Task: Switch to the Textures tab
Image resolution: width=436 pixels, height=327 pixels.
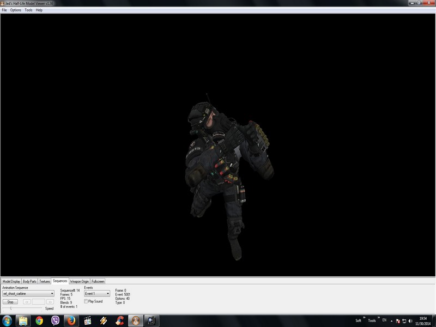Action: pyautogui.click(x=45, y=281)
